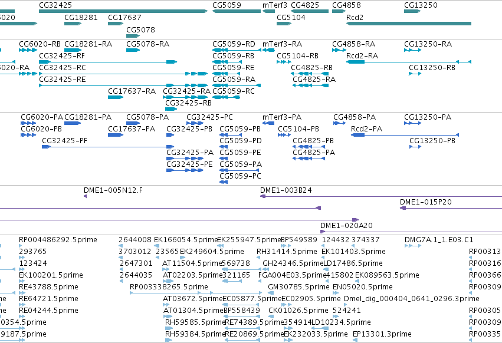Click the CG4825 gene label

(x=305, y=5)
